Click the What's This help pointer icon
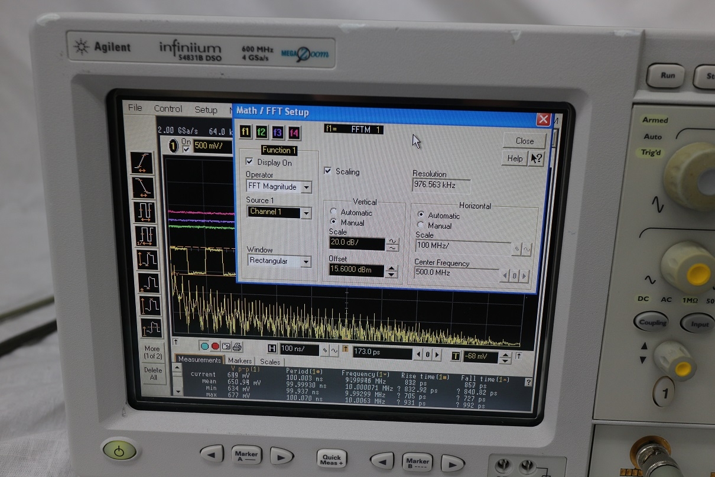 537,158
